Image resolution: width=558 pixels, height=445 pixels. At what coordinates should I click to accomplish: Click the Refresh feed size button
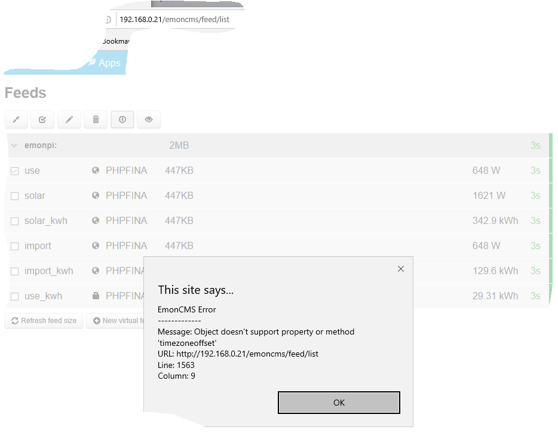coord(44,321)
